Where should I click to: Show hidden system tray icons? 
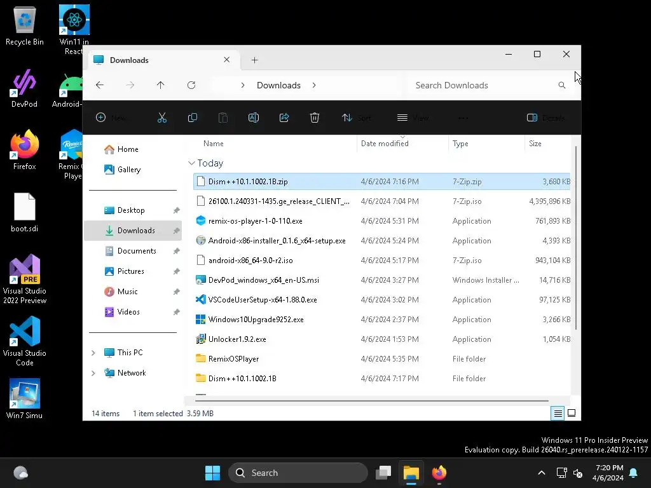click(x=542, y=473)
